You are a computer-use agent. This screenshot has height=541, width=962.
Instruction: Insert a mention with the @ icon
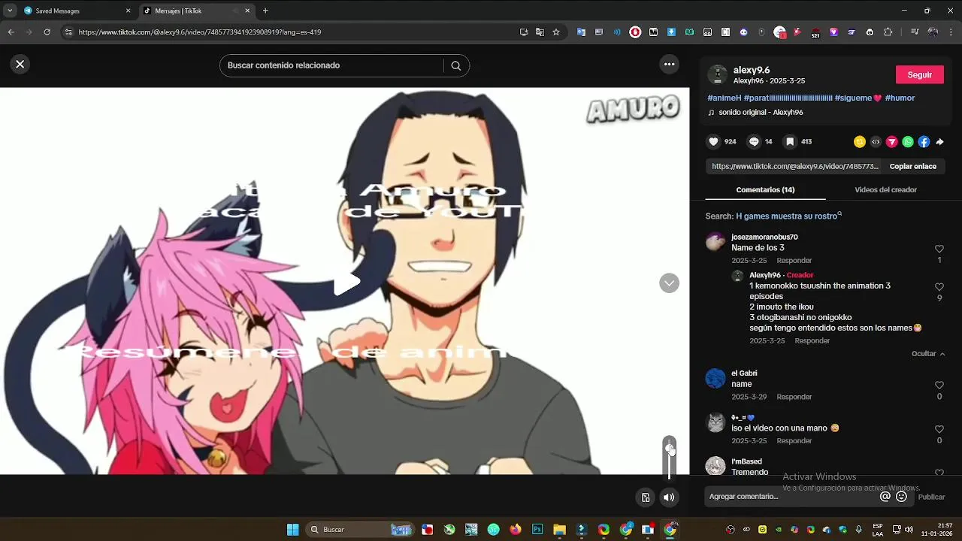coord(885,496)
